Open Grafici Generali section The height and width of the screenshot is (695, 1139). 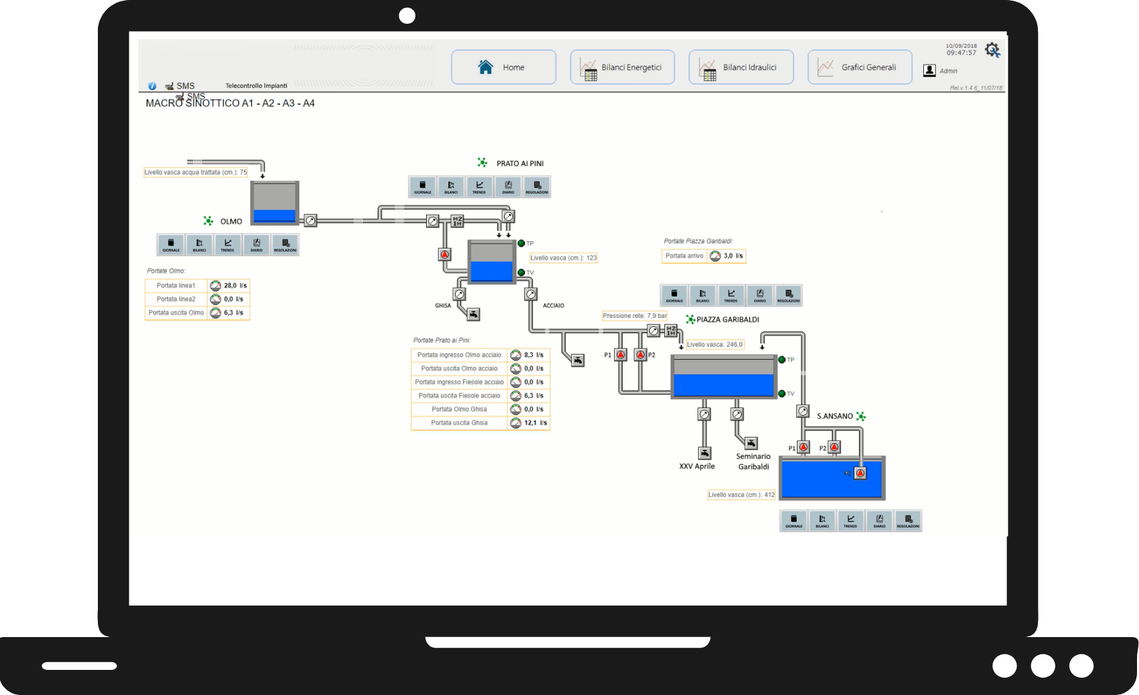(860, 67)
